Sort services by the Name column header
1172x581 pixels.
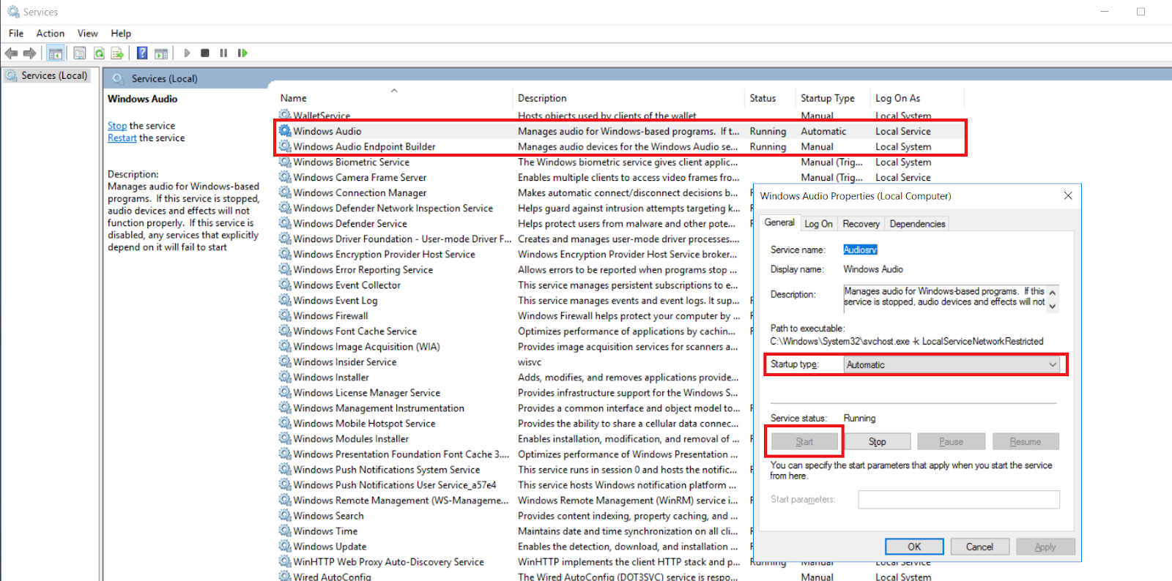393,98
